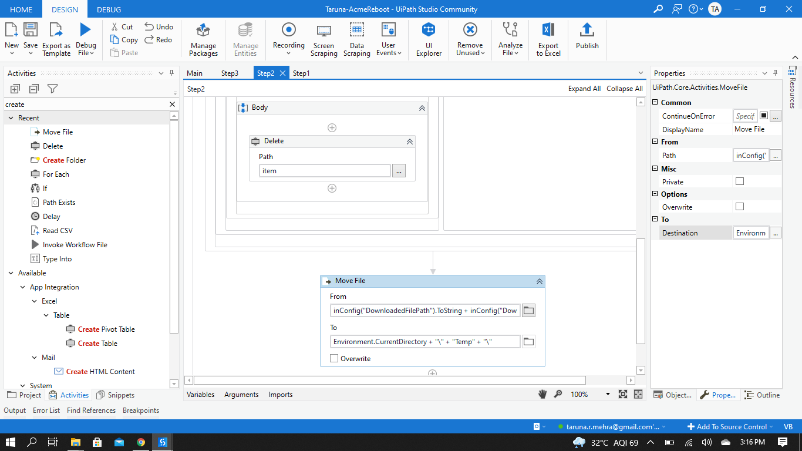Activate the pan hand tool
Screen dimensions: 802x451
tap(543, 395)
